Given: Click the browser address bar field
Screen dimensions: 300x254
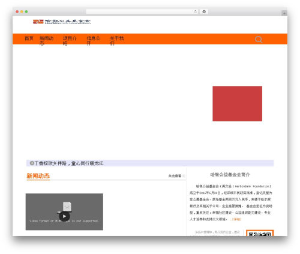Looking at the screenshot, I should click(142, 11).
